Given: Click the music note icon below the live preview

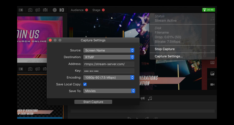Looking at the screenshot, I should (150, 98).
